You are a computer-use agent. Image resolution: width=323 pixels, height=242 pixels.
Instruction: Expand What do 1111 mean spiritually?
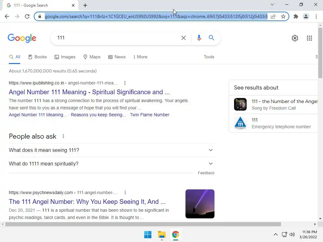pos(112,164)
